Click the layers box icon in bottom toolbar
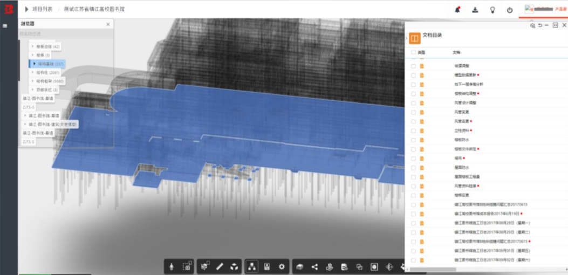 [299, 267]
